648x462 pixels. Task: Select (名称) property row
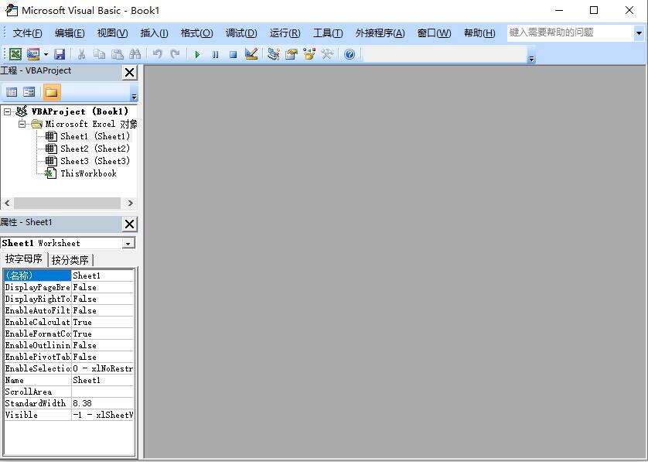[69, 275]
